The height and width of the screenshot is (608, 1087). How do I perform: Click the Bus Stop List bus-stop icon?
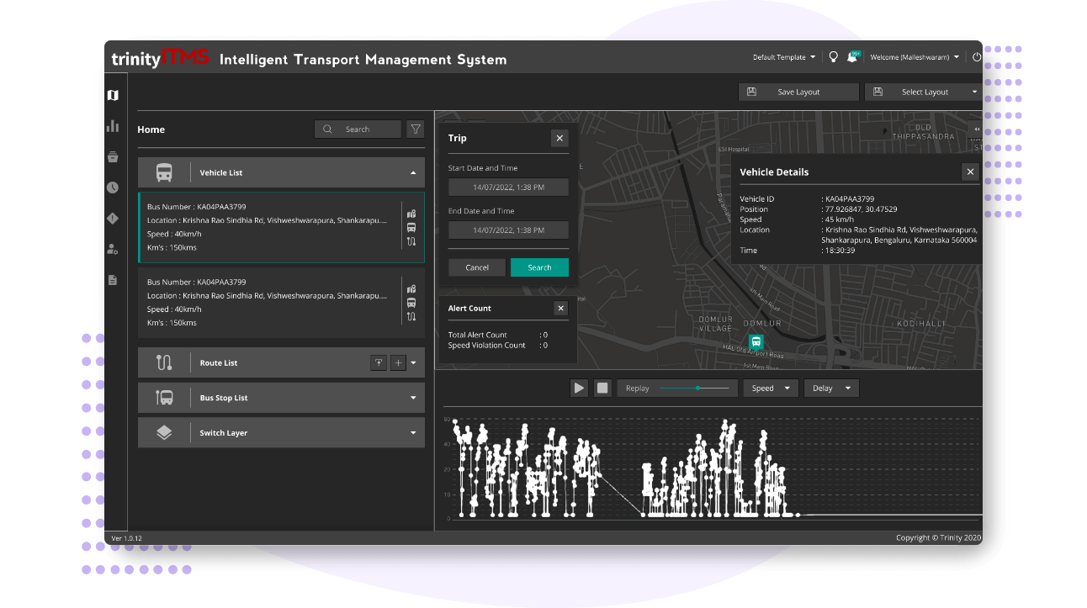coord(164,398)
